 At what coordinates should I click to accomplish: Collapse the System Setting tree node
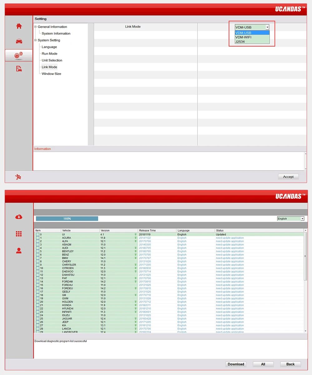[36, 40]
